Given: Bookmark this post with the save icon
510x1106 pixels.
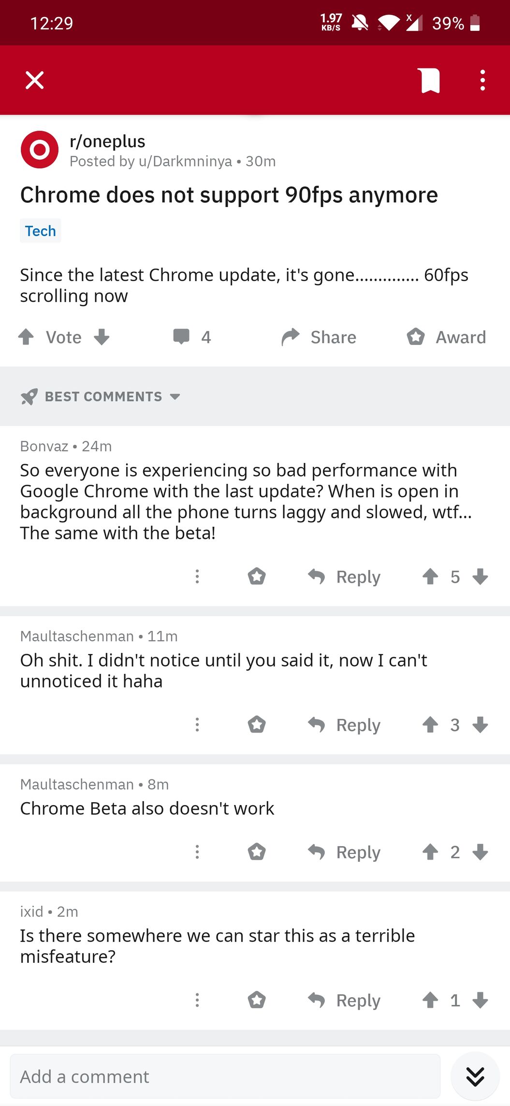Looking at the screenshot, I should point(430,80).
